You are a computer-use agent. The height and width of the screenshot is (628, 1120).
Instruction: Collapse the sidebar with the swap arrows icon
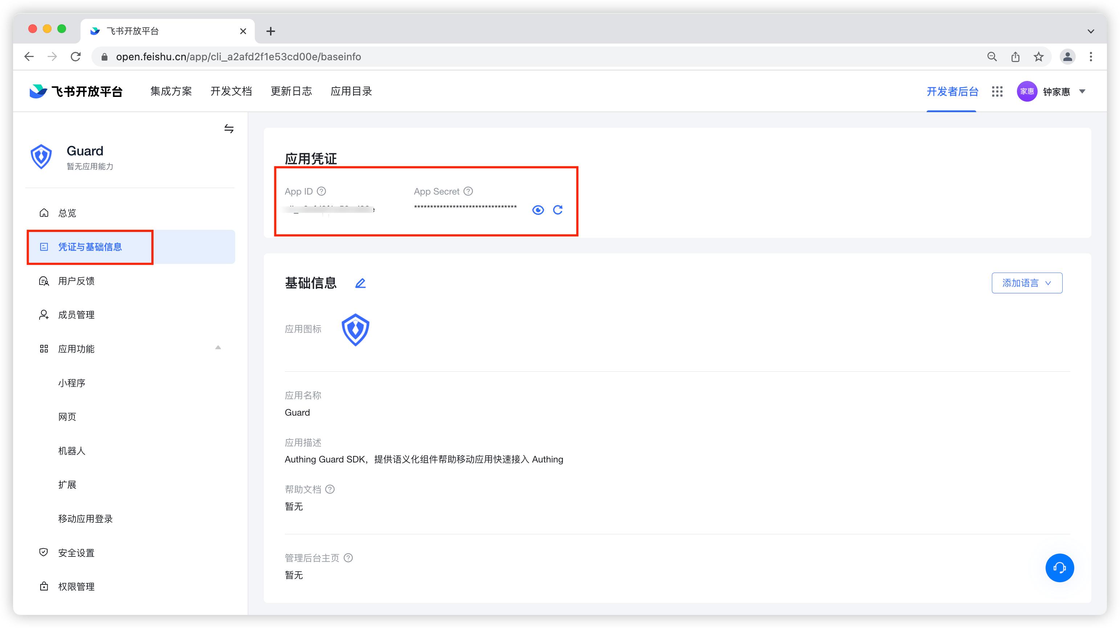[x=229, y=129]
